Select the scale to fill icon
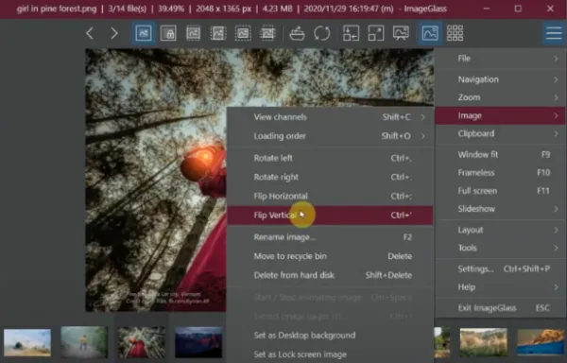 coord(267,33)
